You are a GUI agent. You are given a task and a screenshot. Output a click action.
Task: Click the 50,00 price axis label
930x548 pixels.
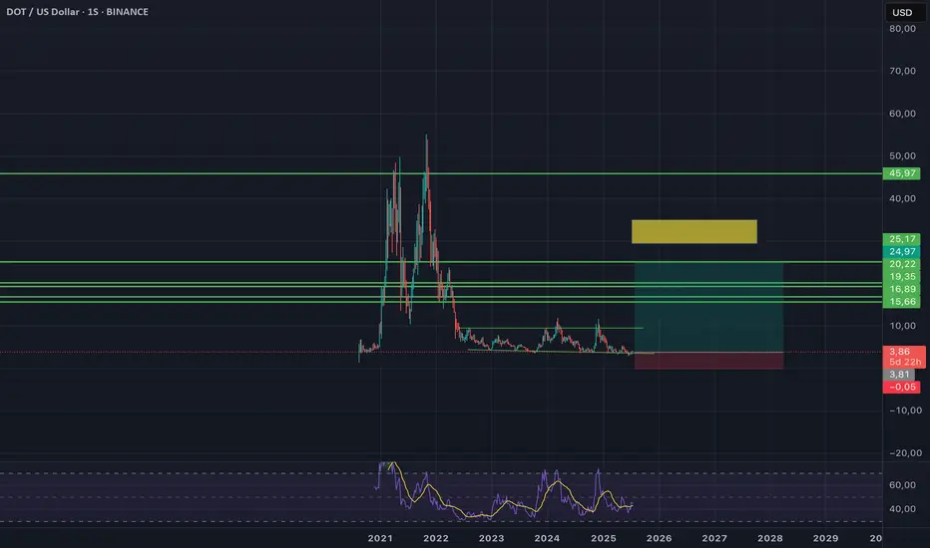[x=902, y=155]
